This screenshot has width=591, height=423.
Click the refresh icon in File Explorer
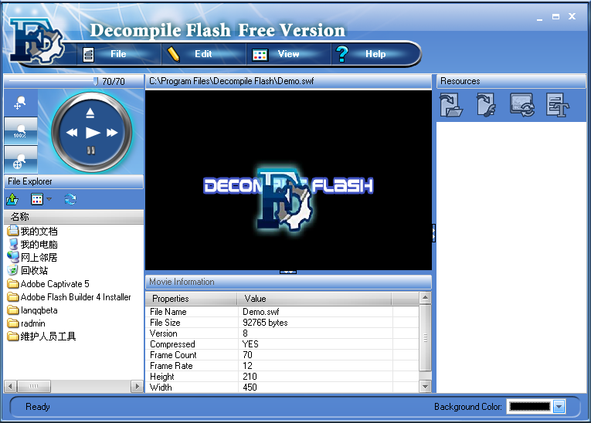coord(70,199)
